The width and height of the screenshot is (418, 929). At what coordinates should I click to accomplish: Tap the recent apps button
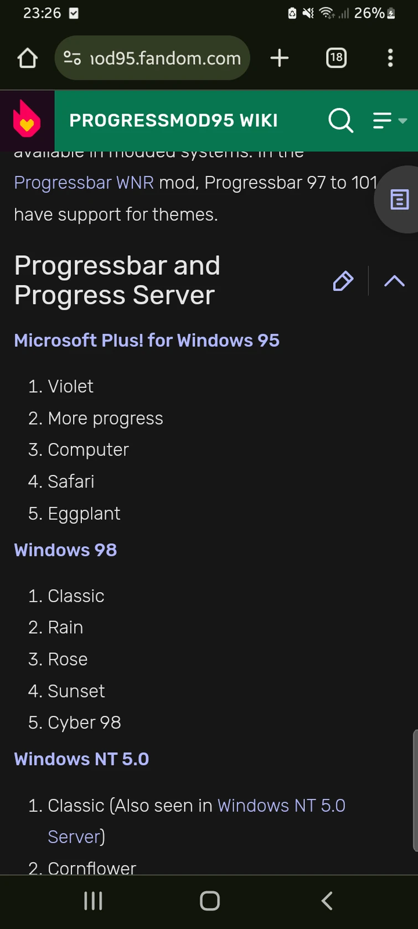pyautogui.click(x=93, y=901)
